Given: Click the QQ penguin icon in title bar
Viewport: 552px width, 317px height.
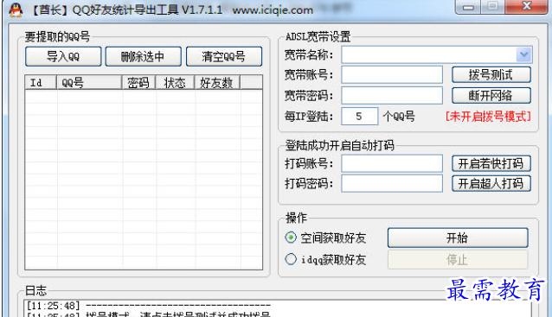Looking at the screenshot, I should [15, 10].
